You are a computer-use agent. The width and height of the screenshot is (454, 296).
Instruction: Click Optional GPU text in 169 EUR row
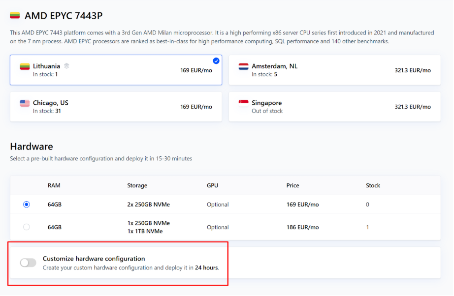click(218, 205)
